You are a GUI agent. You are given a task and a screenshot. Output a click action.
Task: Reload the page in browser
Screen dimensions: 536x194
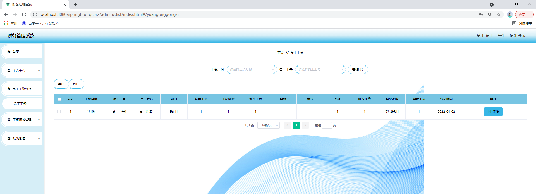[24, 14]
